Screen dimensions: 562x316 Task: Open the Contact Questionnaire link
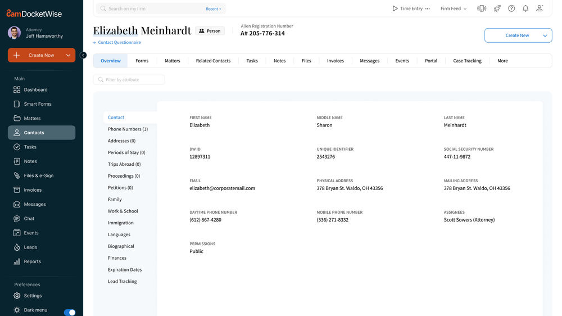pyautogui.click(x=119, y=42)
